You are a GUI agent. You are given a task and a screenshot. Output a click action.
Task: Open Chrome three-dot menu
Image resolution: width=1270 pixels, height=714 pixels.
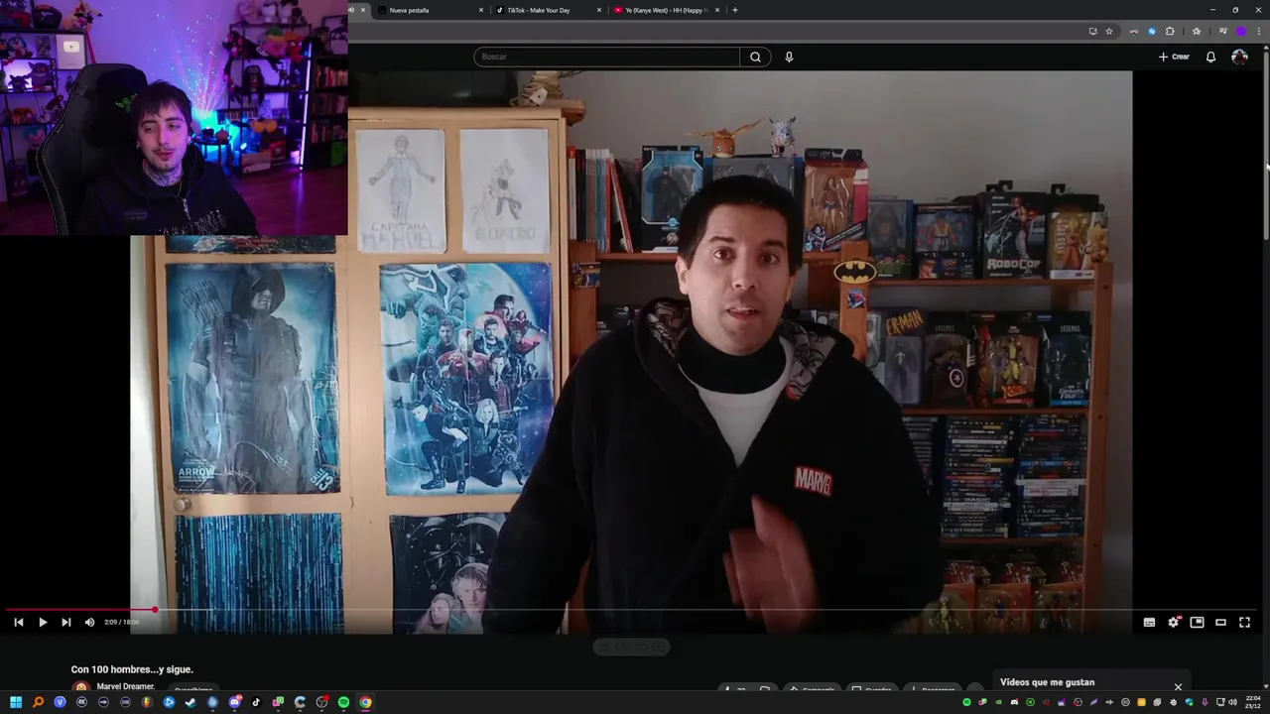click(1259, 31)
